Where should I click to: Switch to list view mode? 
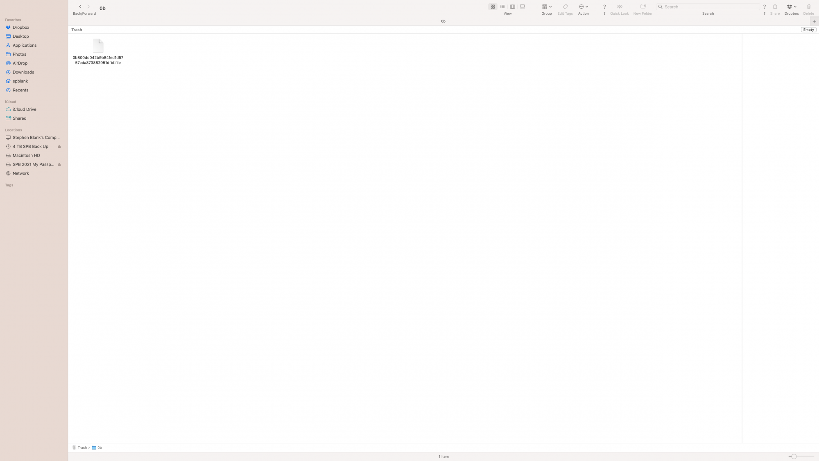click(502, 7)
